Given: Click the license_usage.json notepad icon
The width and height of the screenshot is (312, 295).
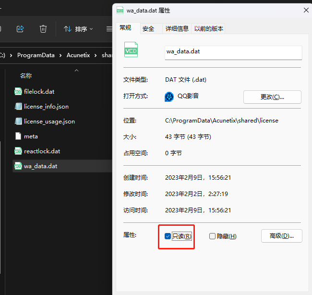Looking at the screenshot, I should click(18, 121).
